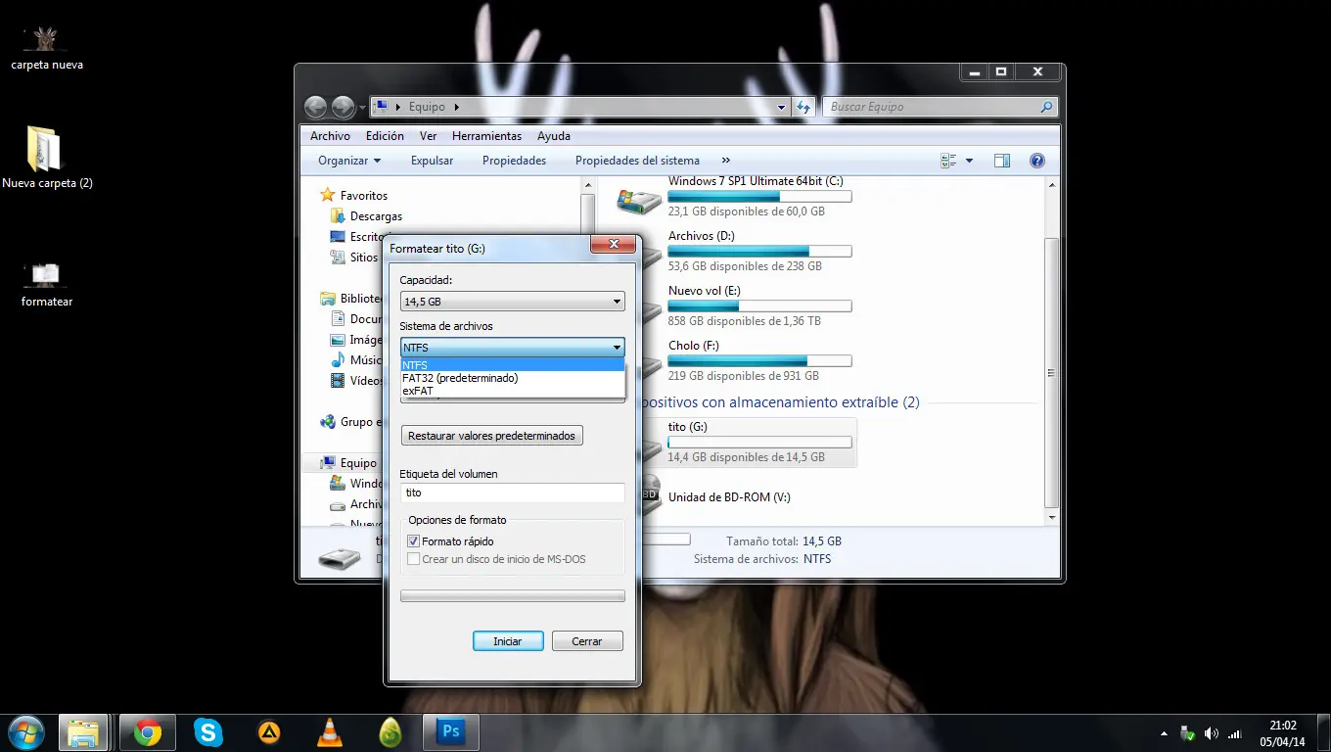Show more toolbar commands via » chevron
This screenshot has width=1331, height=752.
tap(725, 161)
